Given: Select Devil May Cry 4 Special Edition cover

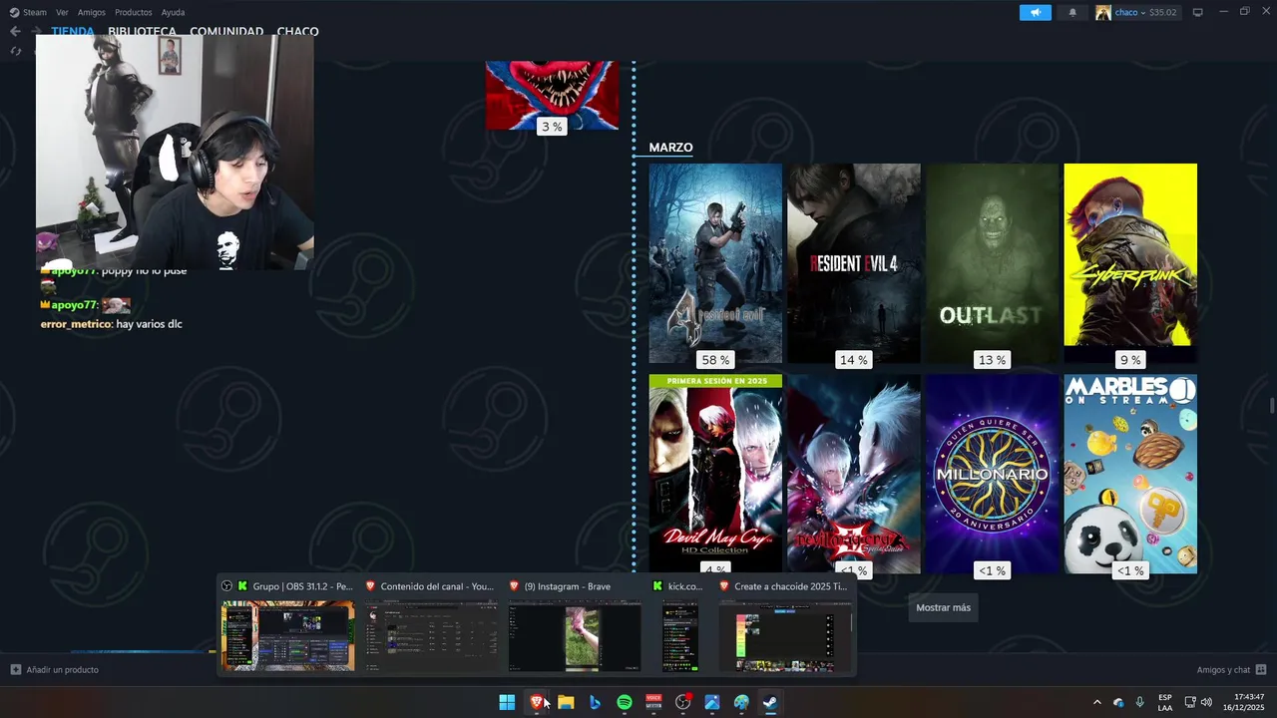Looking at the screenshot, I should coord(854,474).
